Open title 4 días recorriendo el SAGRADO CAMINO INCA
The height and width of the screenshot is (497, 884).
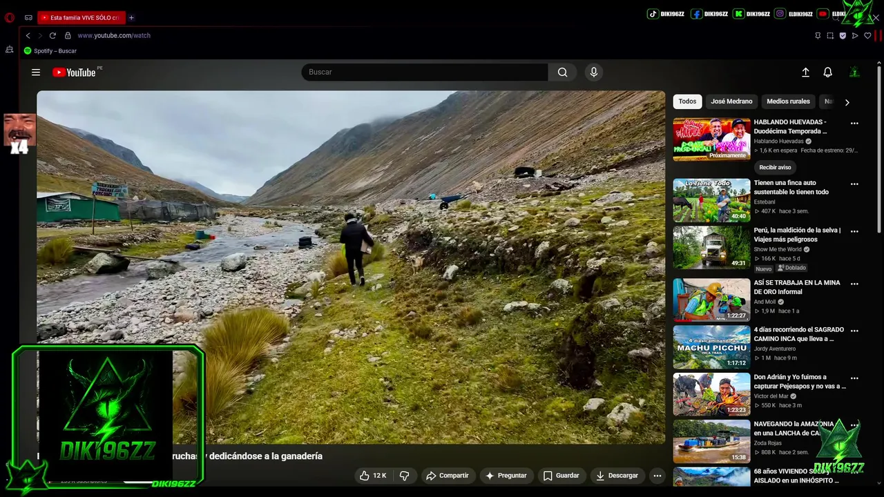point(799,334)
